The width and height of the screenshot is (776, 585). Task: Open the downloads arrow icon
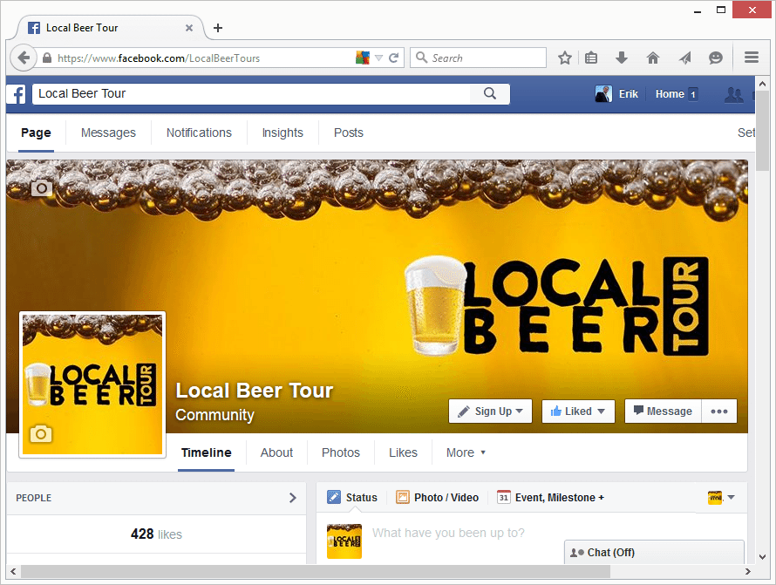tap(622, 58)
